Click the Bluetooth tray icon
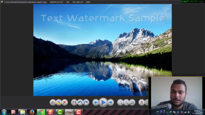 178,112
